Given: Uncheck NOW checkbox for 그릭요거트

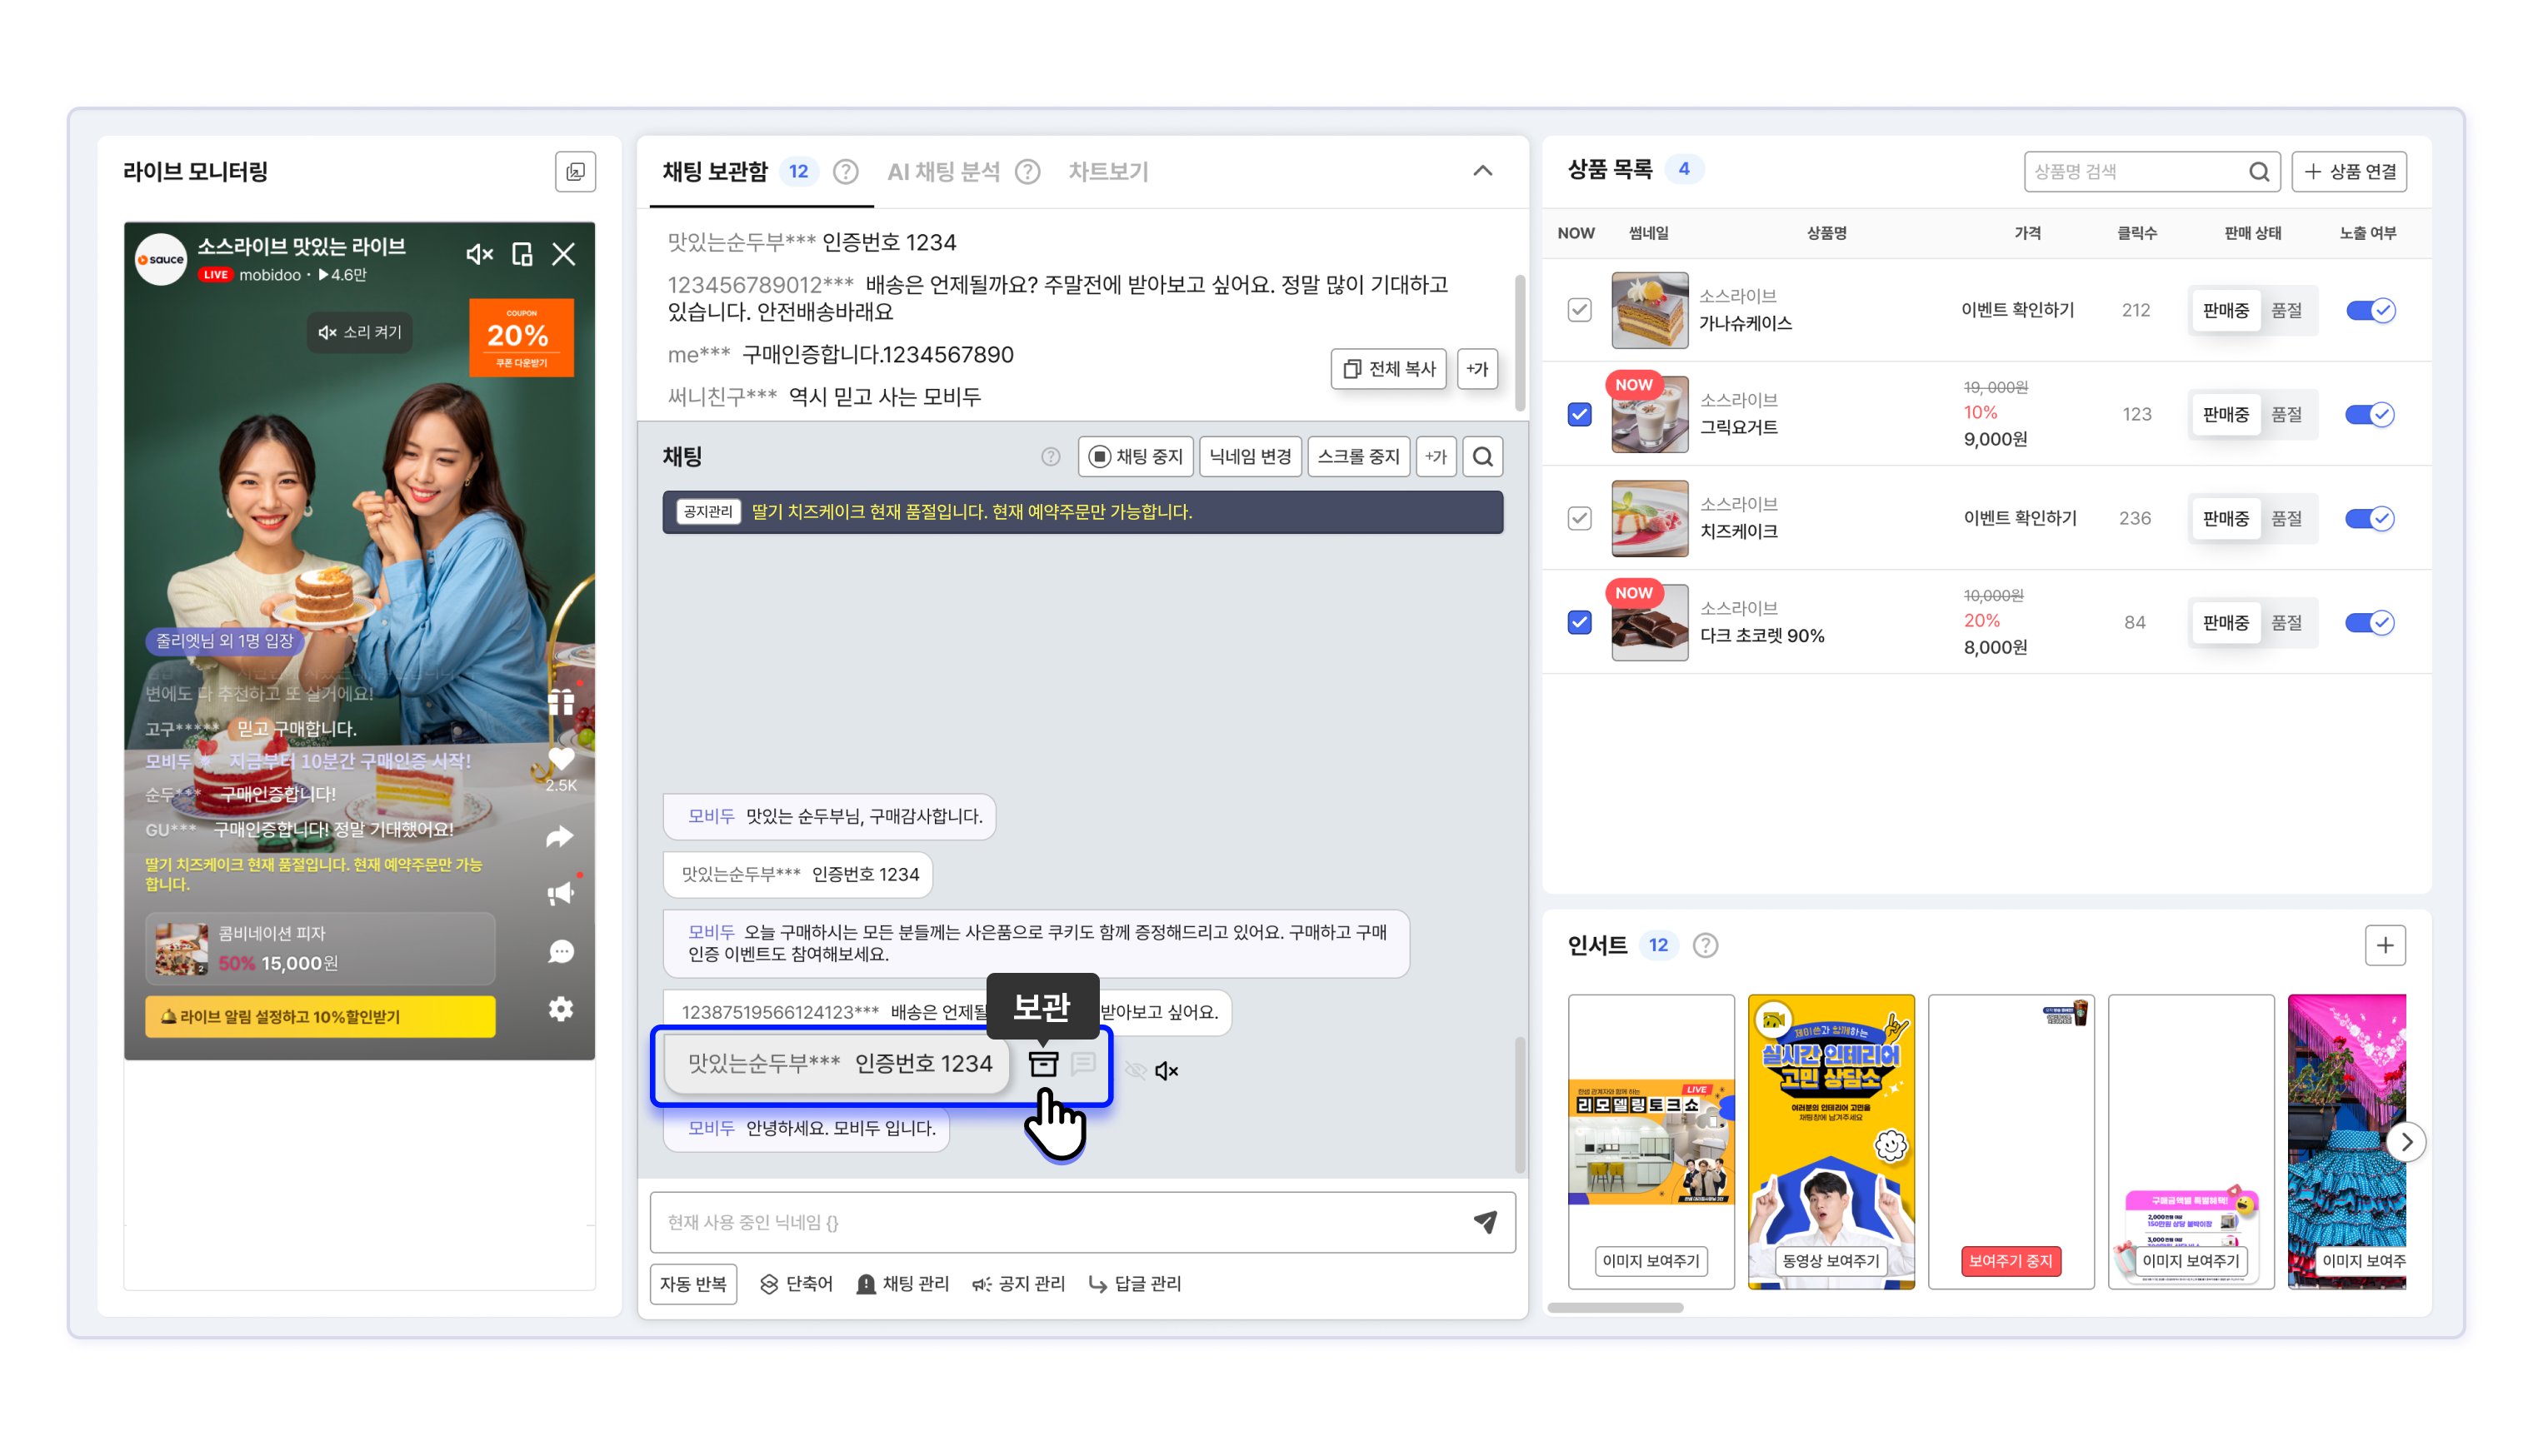Looking at the screenshot, I should point(1579,414).
